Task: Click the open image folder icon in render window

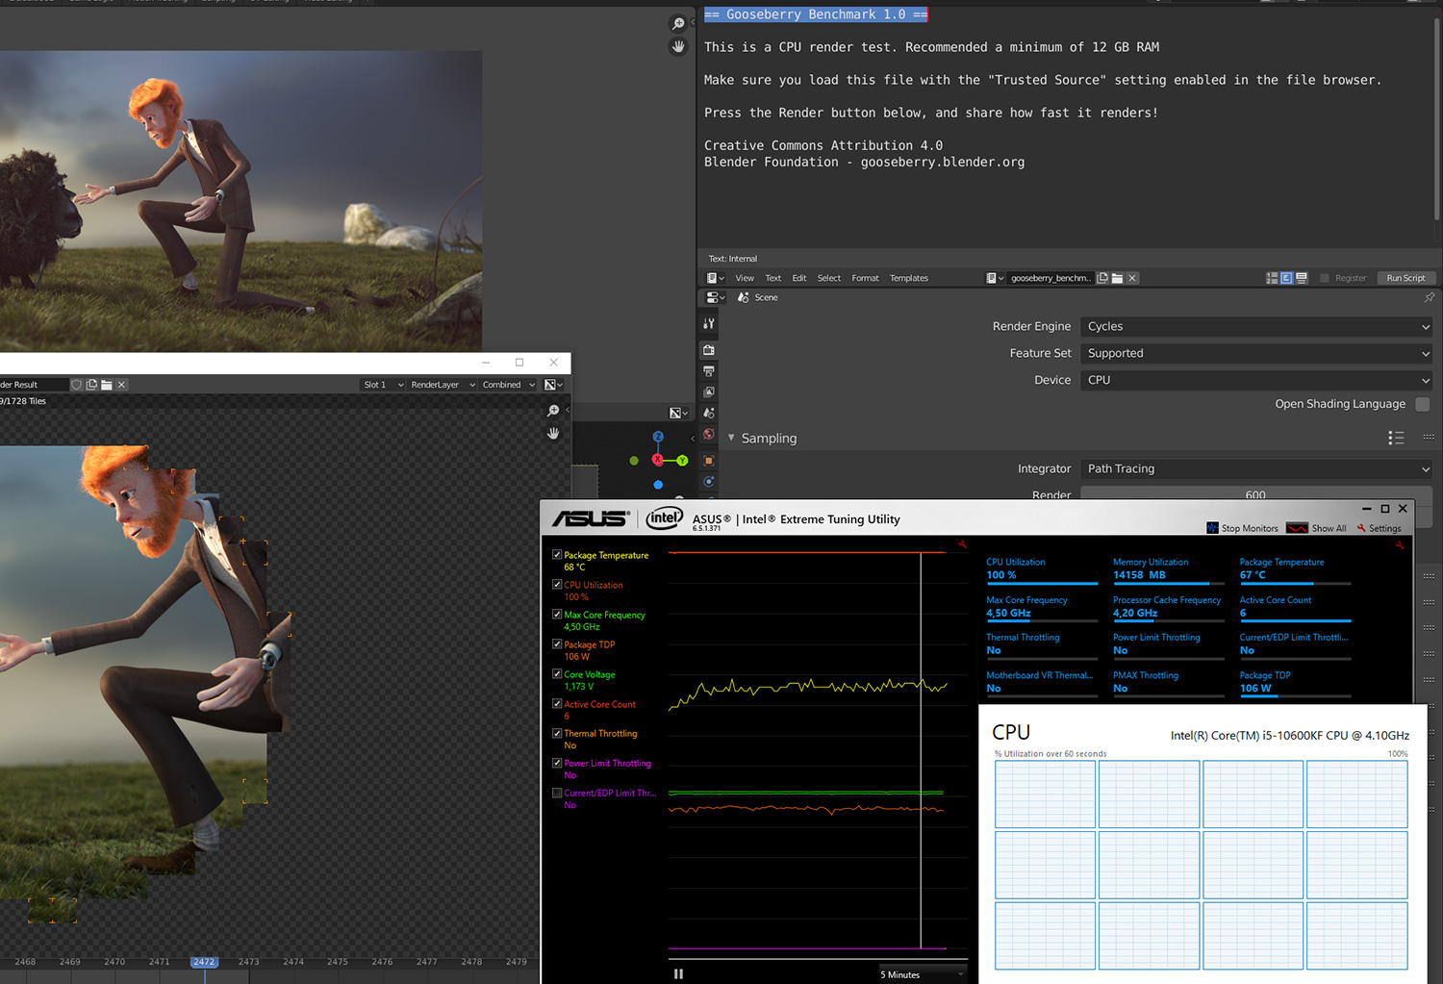Action: (107, 385)
